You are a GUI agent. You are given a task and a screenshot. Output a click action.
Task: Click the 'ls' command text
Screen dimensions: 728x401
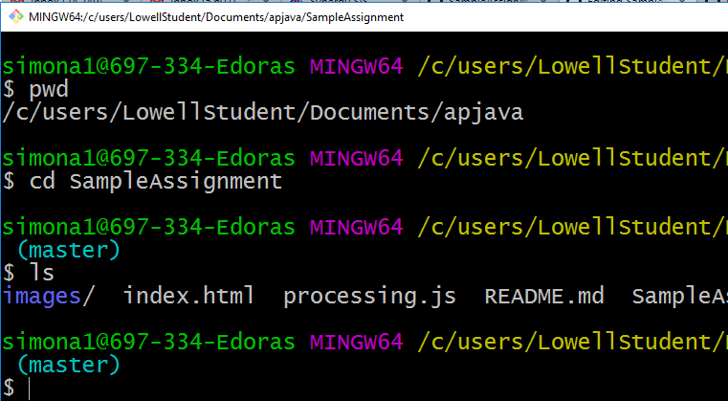[42, 273]
